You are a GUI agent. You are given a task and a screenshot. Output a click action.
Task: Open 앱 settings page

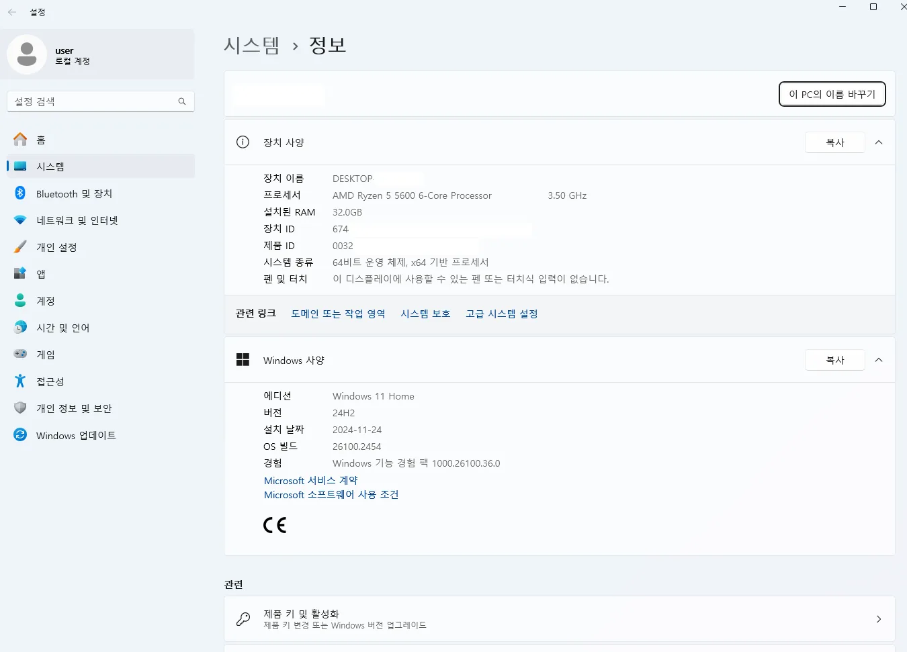click(101, 274)
